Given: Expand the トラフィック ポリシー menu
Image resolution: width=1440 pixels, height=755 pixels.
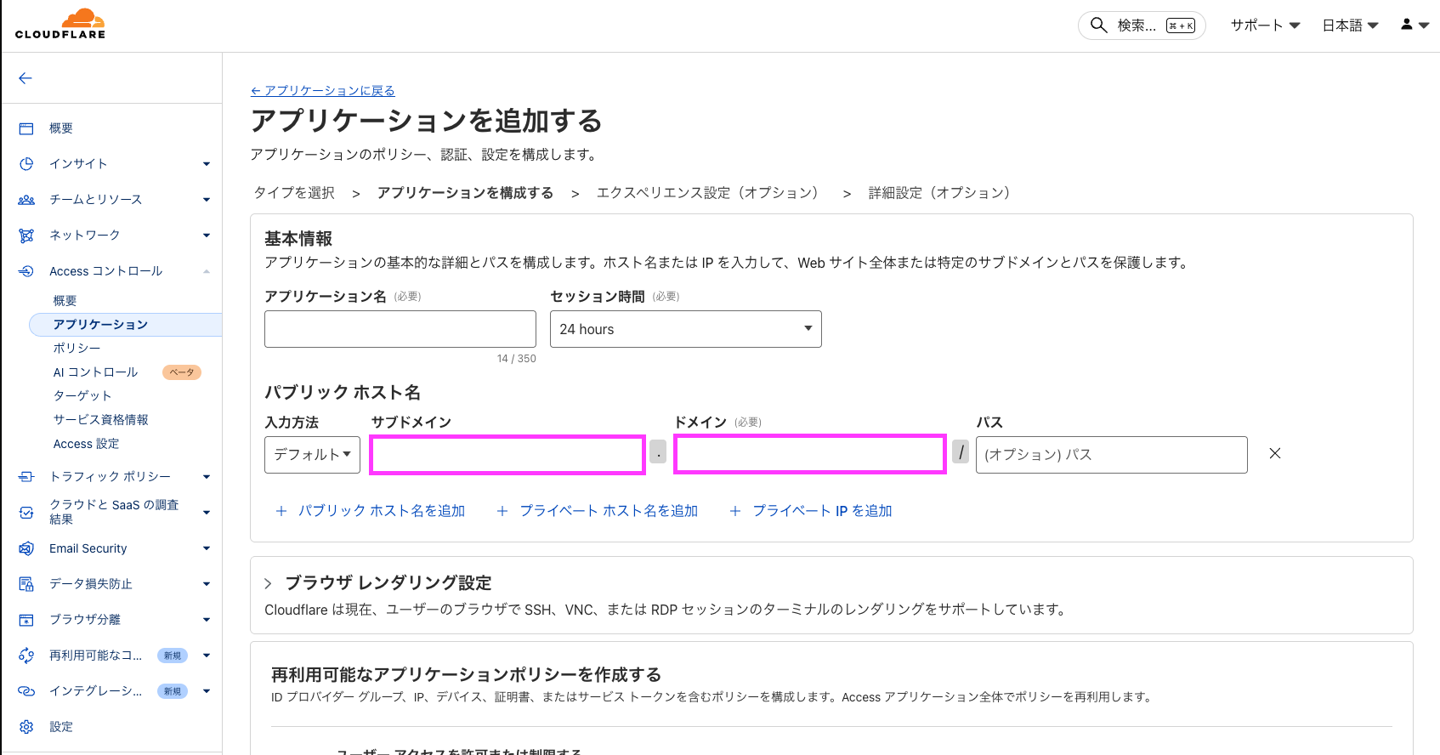Looking at the screenshot, I should [x=207, y=477].
